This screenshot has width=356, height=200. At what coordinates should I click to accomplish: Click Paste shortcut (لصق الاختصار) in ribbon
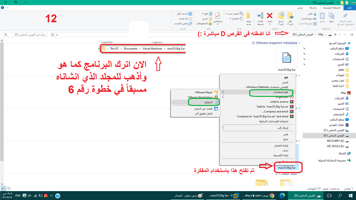pos(308,23)
